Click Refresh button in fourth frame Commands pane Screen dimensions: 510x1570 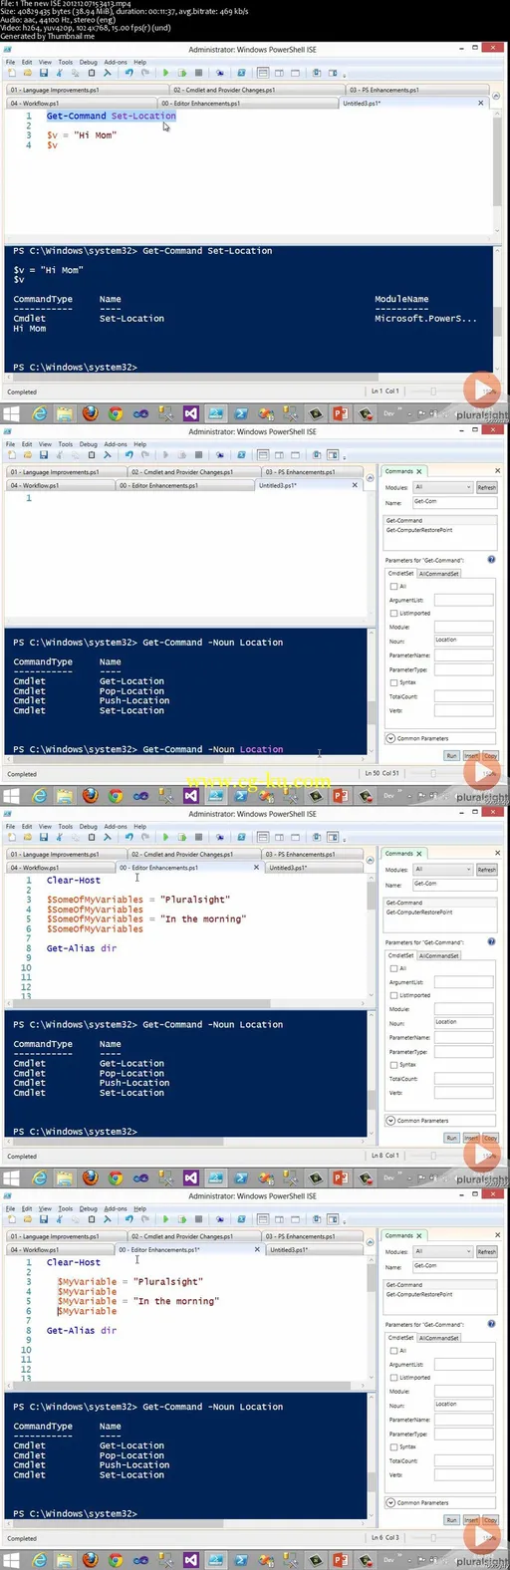tap(487, 1251)
